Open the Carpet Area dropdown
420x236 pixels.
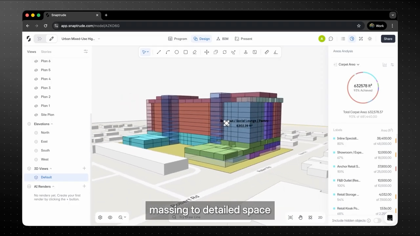pyautogui.click(x=346, y=65)
